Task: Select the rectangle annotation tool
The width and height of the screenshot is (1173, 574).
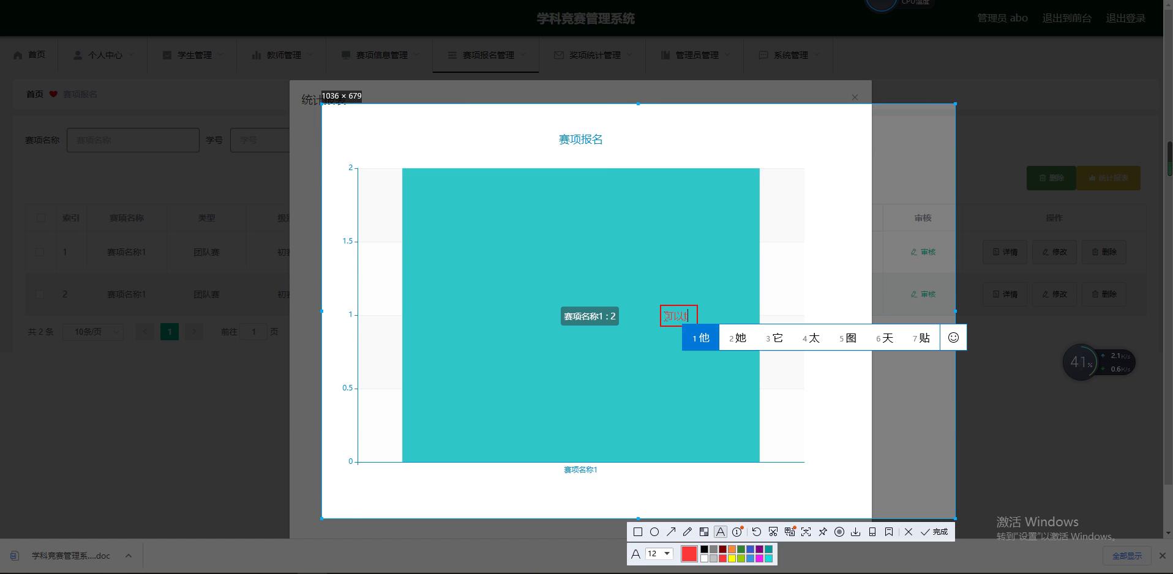Action: (637, 532)
